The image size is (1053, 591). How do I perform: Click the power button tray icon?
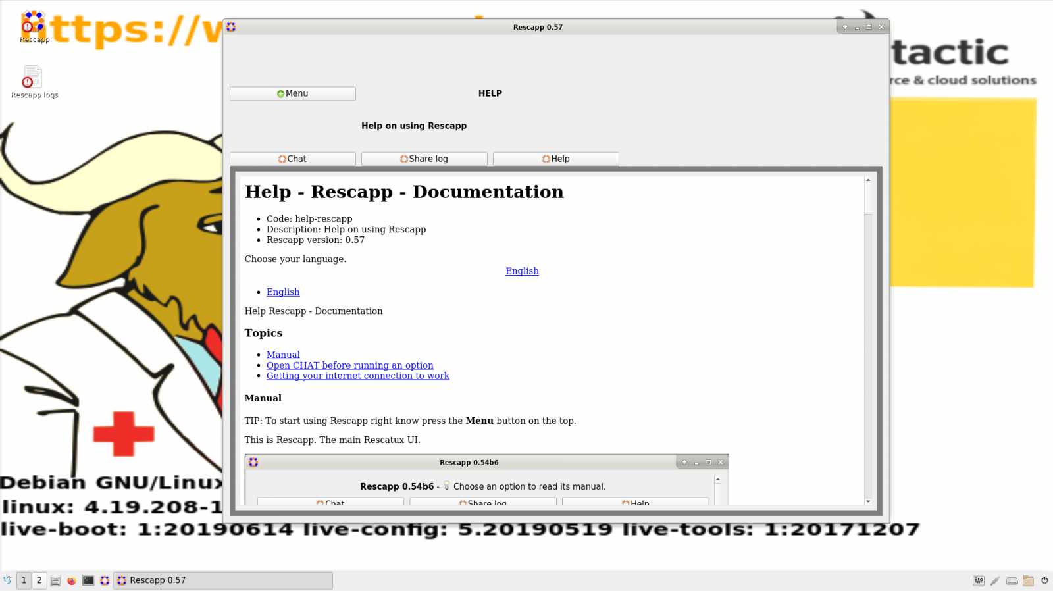[x=1044, y=580]
